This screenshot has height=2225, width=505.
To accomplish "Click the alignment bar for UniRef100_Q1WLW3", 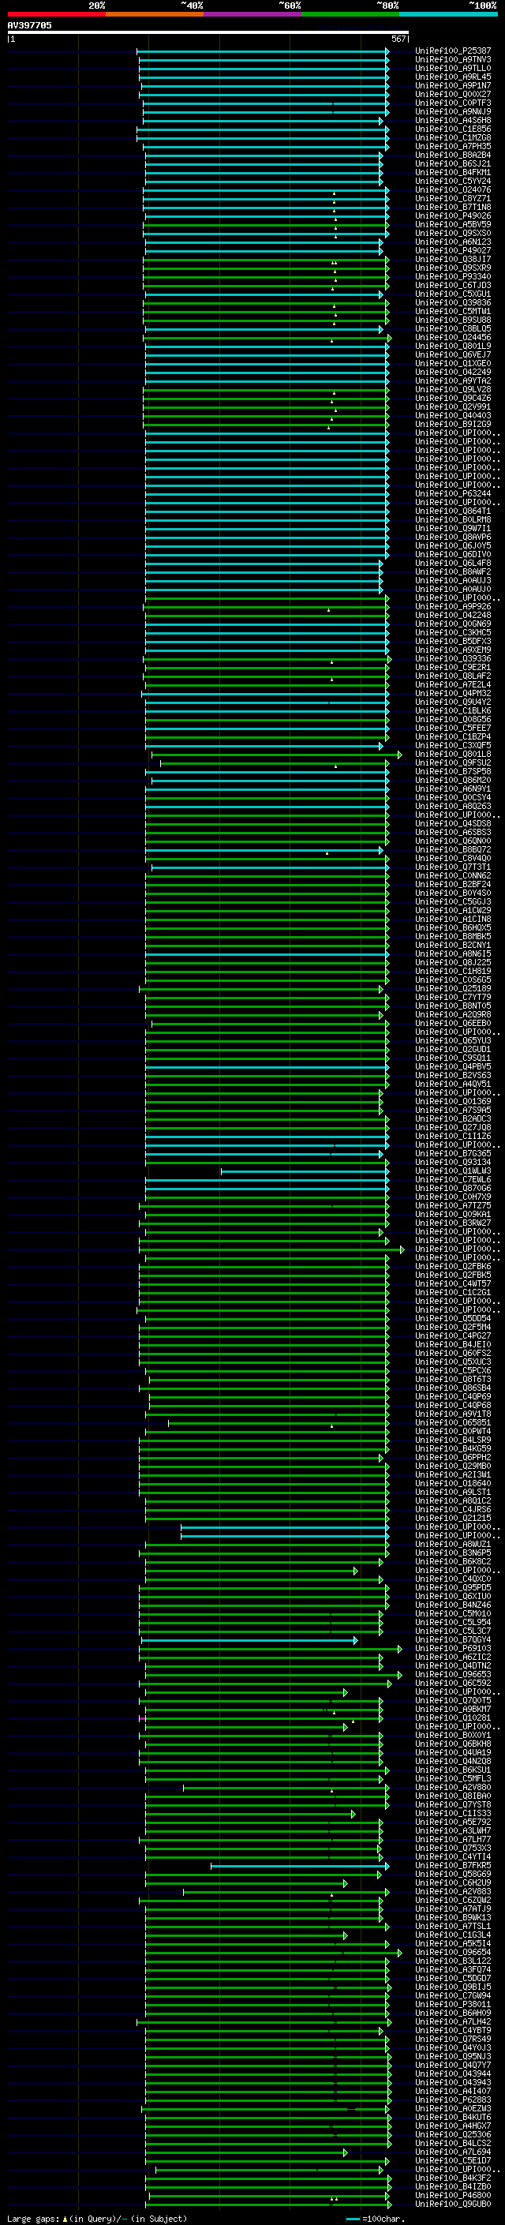I will click(x=305, y=1172).
